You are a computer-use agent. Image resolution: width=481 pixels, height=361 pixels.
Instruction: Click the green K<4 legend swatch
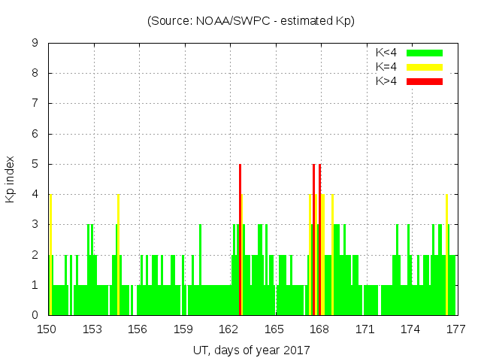425,53
